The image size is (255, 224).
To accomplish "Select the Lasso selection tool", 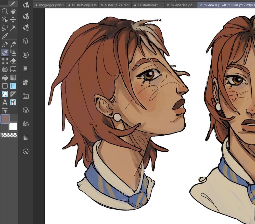I will pyautogui.click(x=5, y=28).
